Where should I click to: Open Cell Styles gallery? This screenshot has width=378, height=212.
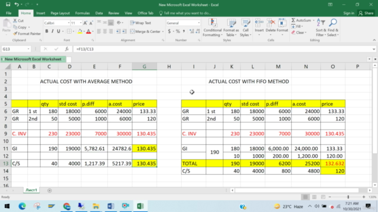tap(246, 28)
